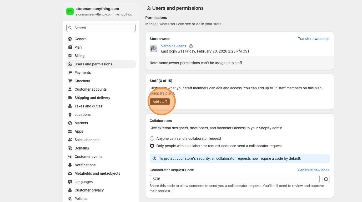This screenshot has width=362, height=202.
Task: Open Customer accounts settings
Action: tap(101, 89)
